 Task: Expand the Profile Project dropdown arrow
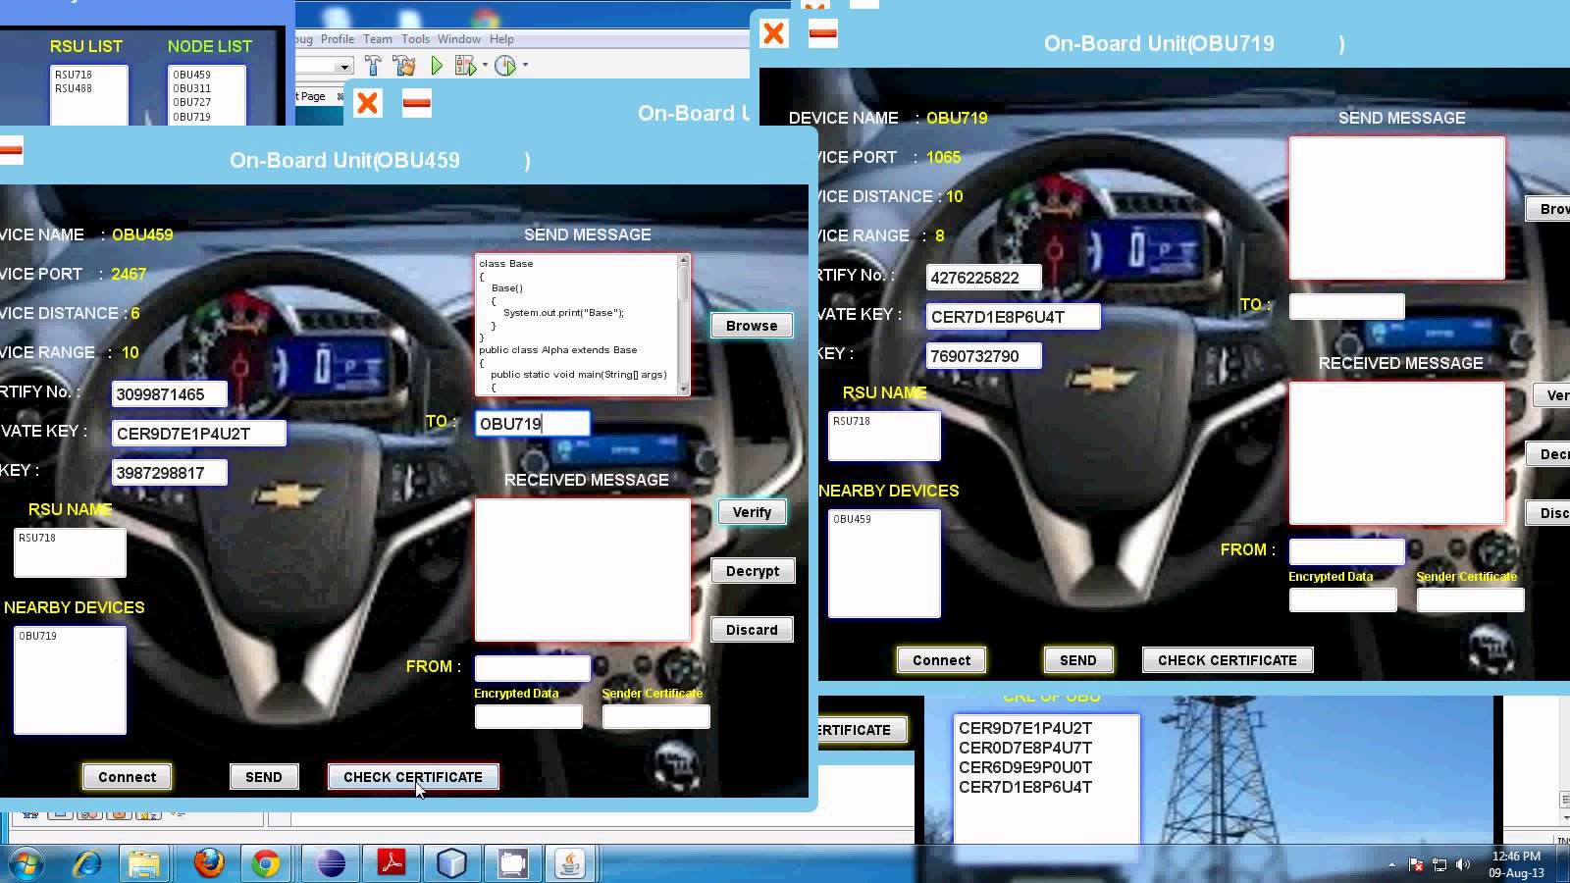525,66
